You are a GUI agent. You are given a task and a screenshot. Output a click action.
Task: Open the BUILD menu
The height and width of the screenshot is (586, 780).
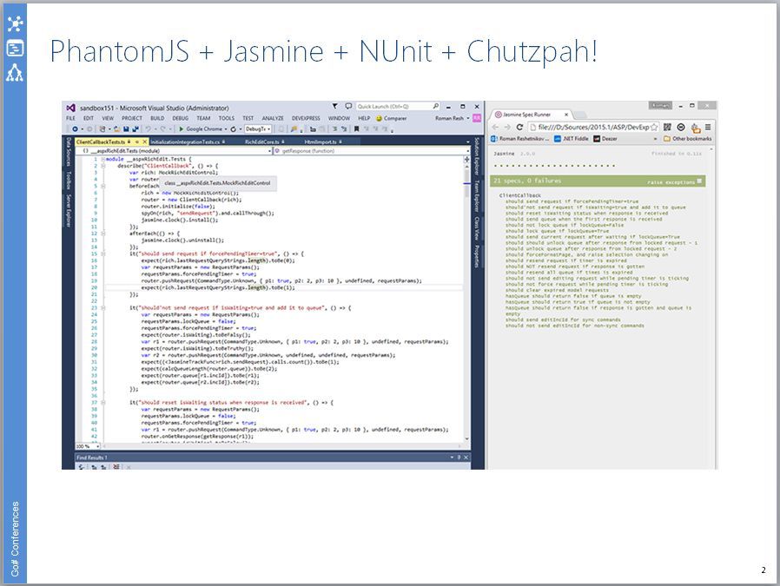point(157,118)
